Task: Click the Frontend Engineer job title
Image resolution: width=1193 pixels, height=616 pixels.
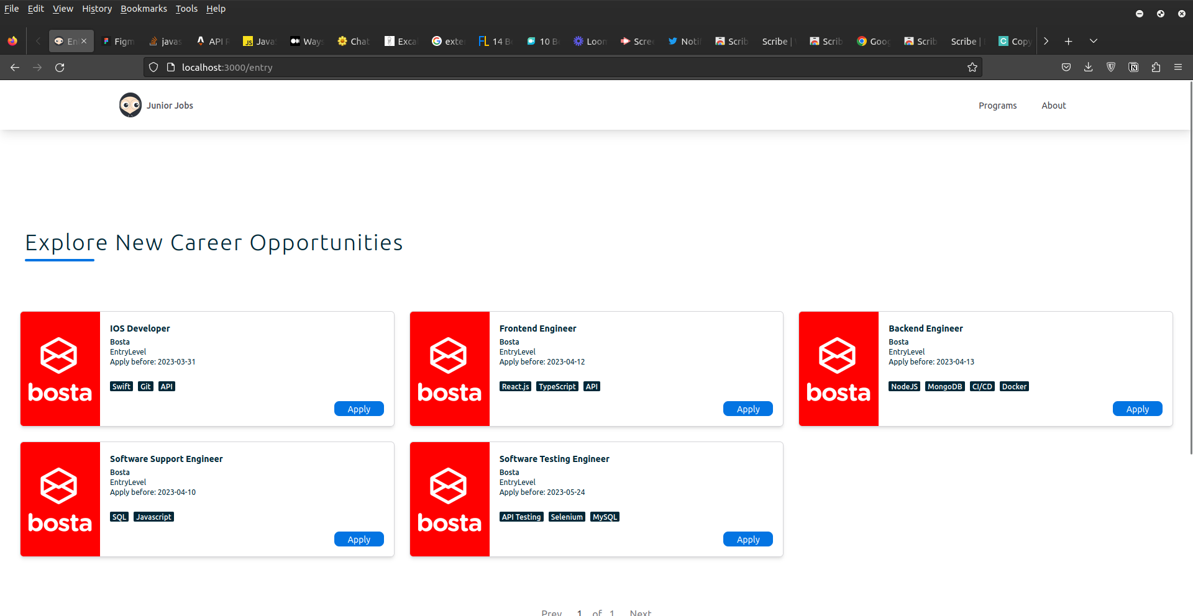Action: coord(537,328)
